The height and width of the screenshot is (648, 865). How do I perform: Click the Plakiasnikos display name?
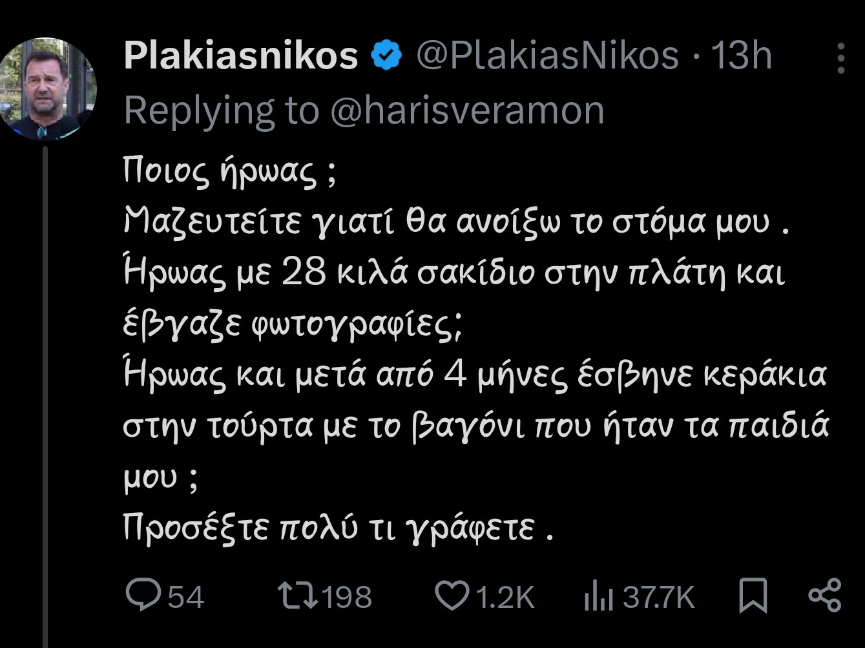tap(241, 56)
